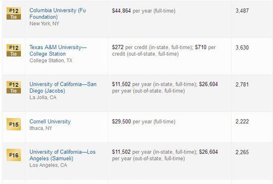Open Texas A&M University—College Station link
This screenshot has height=184, width=273.
pos(58,51)
